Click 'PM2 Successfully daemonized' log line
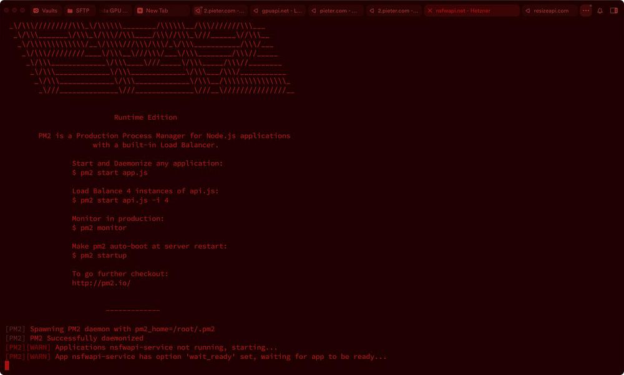The height and width of the screenshot is (375, 624). pos(74,338)
